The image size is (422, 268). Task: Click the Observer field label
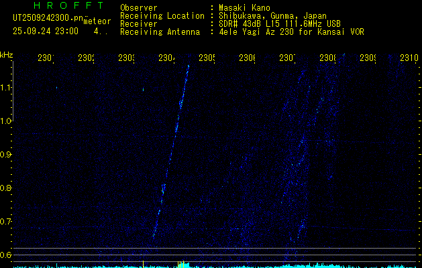[139, 8]
